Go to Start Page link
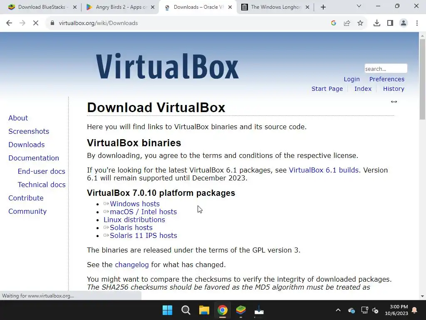This screenshot has width=426, height=320. point(327,89)
